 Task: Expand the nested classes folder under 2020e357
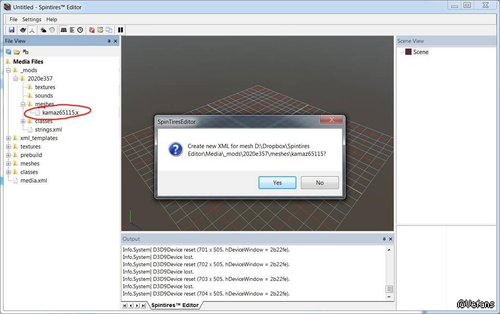(x=23, y=122)
